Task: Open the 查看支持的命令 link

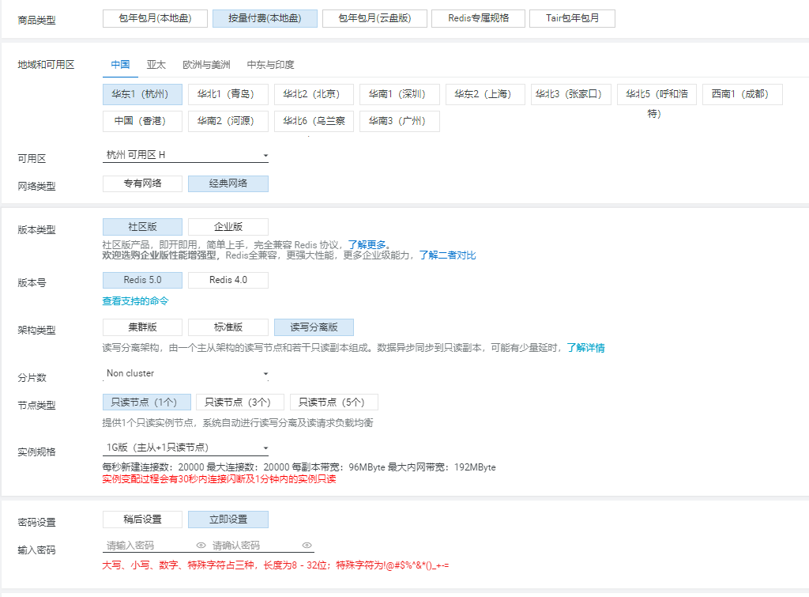Action: [x=135, y=301]
